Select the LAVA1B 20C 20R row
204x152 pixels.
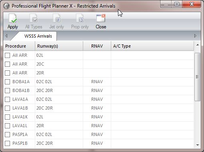tap(98, 108)
